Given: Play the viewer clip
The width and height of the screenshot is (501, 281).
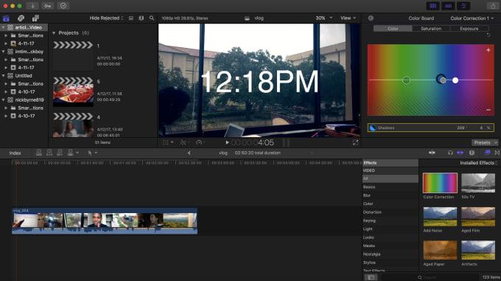Looking at the screenshot, I should [x=227, y=142].
